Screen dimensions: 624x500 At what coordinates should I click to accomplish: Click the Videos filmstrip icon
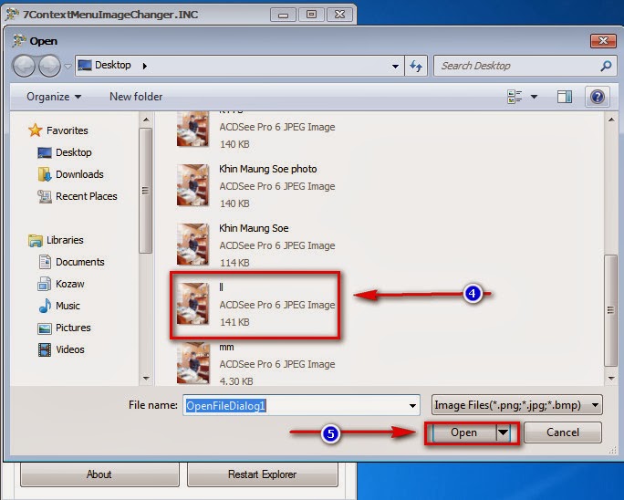45,349
